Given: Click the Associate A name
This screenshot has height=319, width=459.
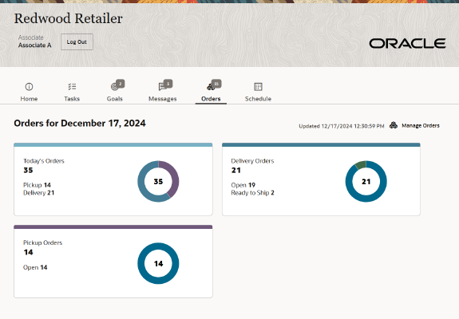Looking at the screenshot, I should [x=34, y=45].
